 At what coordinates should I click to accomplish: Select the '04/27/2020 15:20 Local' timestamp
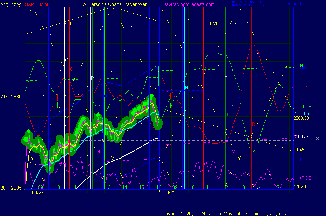[x=248, y=5]
